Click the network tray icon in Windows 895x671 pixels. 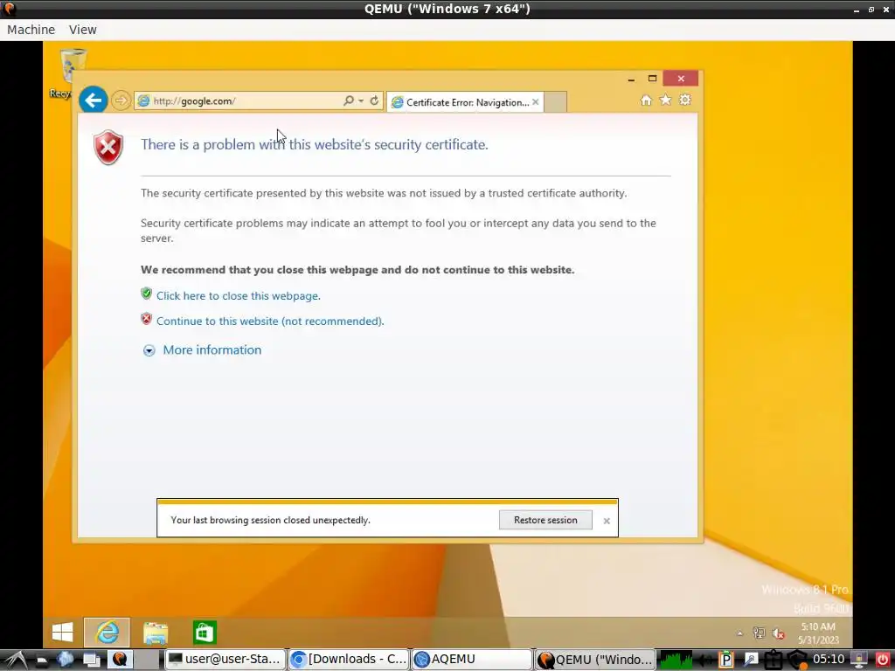[x=759, y=633]
